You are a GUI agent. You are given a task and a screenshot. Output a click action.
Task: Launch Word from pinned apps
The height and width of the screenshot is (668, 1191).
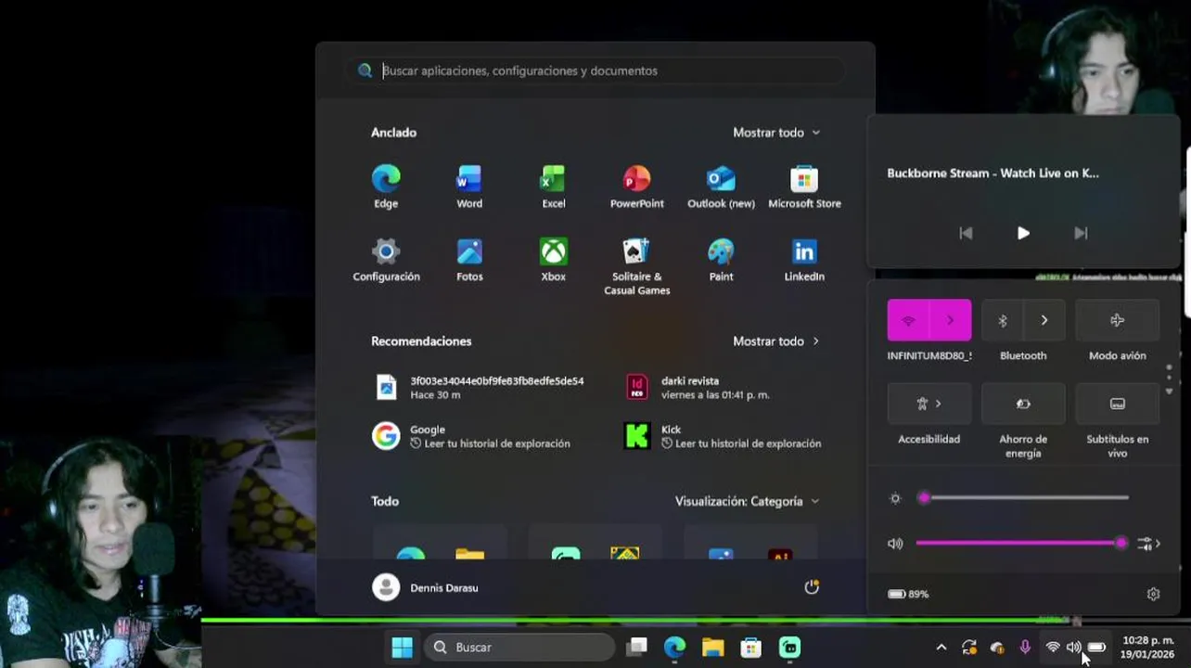point(469,186)
